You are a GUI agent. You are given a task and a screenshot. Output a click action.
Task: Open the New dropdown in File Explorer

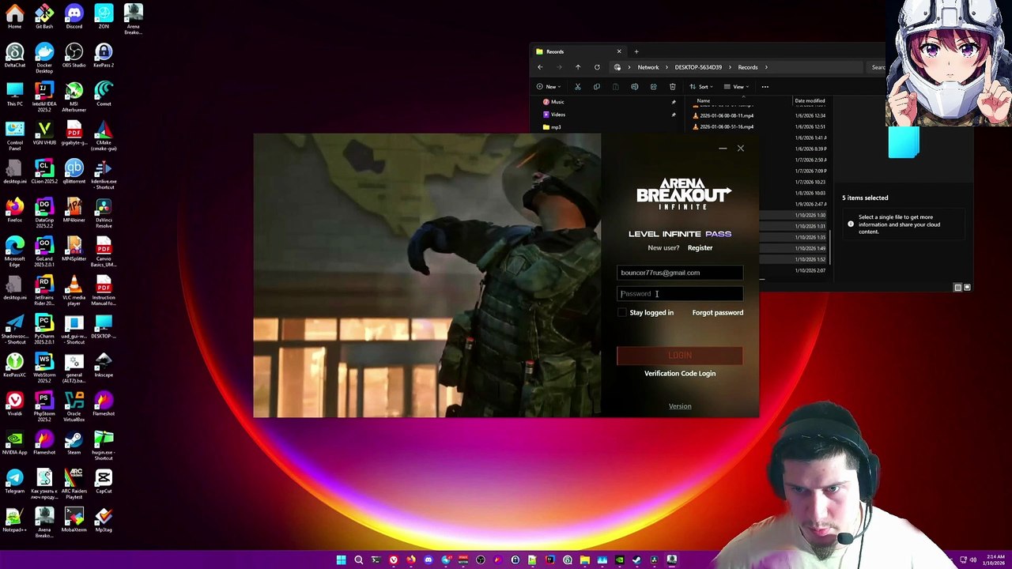click(548, 87)
